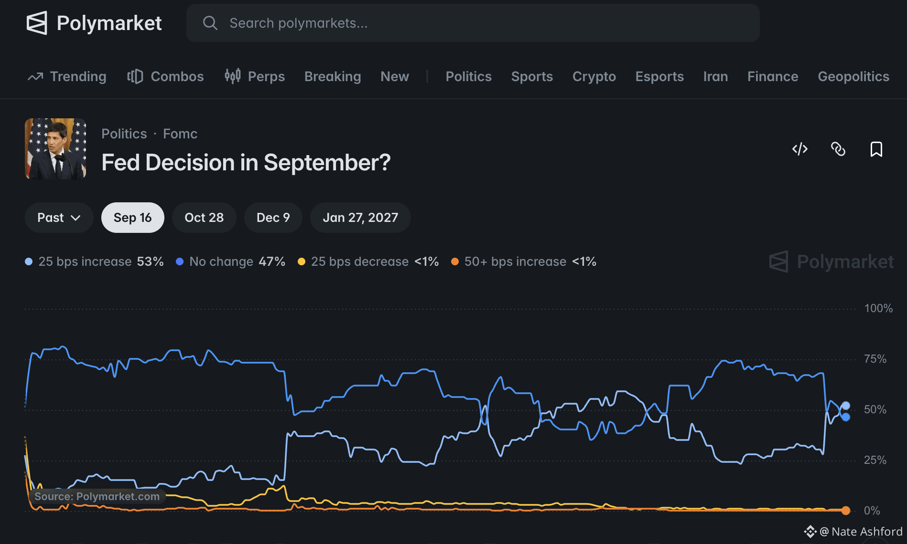Click the 50+ bps increase legend dot

coord(455,262)
